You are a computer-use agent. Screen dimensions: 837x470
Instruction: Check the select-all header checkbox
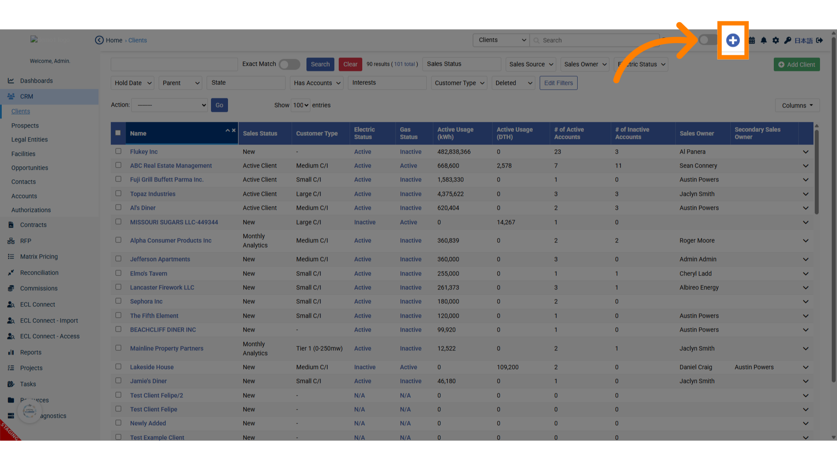(118, 133)
